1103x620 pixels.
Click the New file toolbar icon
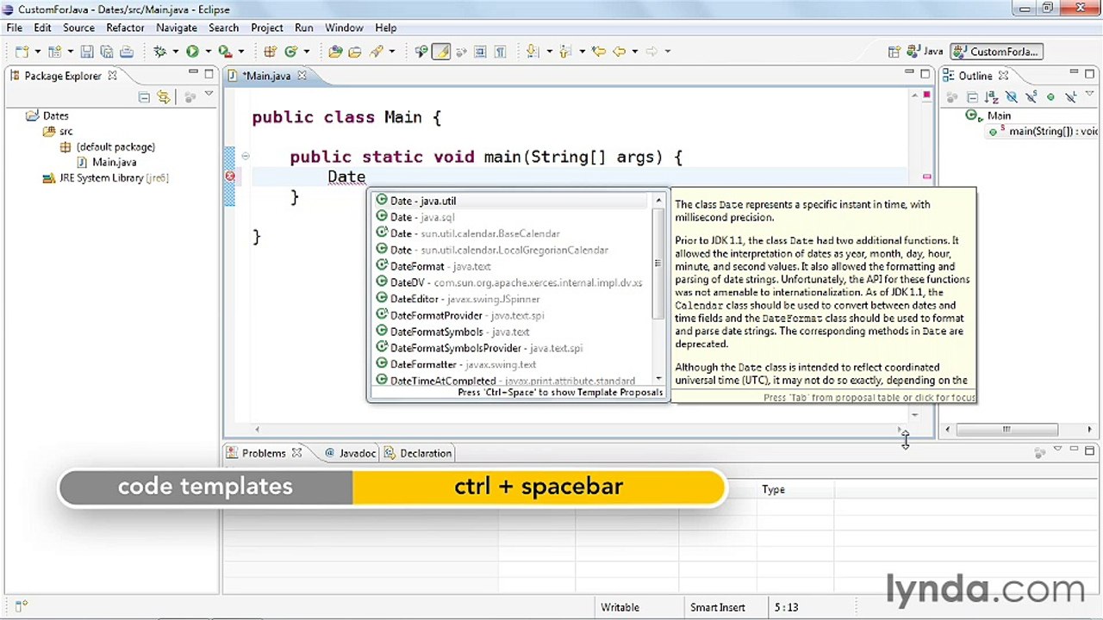(x=21, y=52)
